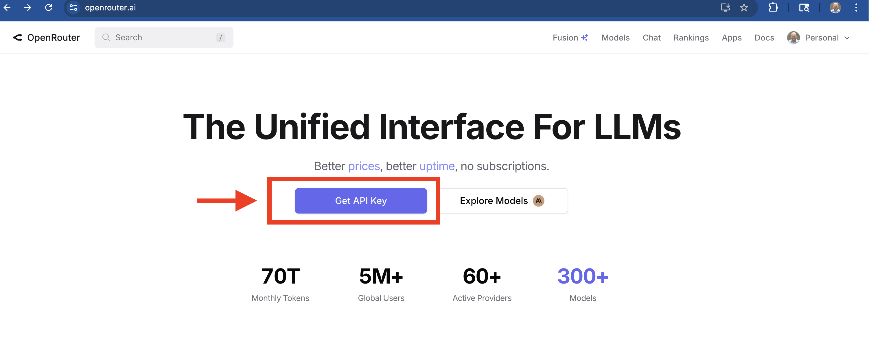This screenshot has height=342, width=869.
Task: Open the site information icon in address bar
Action: (x=73, y=8)
